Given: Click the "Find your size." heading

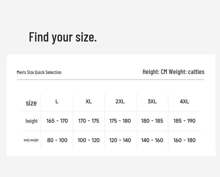Looking at the screenshot, I should click(x=63, y=37).
